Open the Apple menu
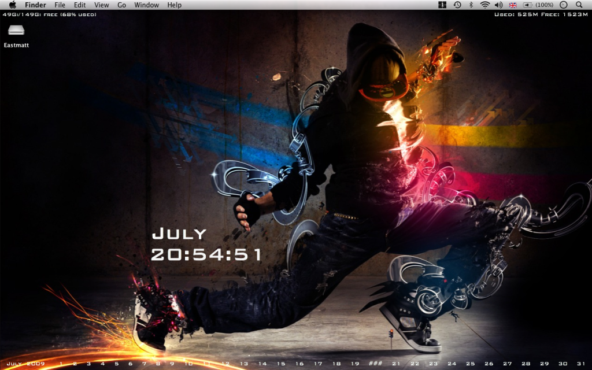This screenshot has height=370, width=592. pyautogui.click(x=13, y=5)
